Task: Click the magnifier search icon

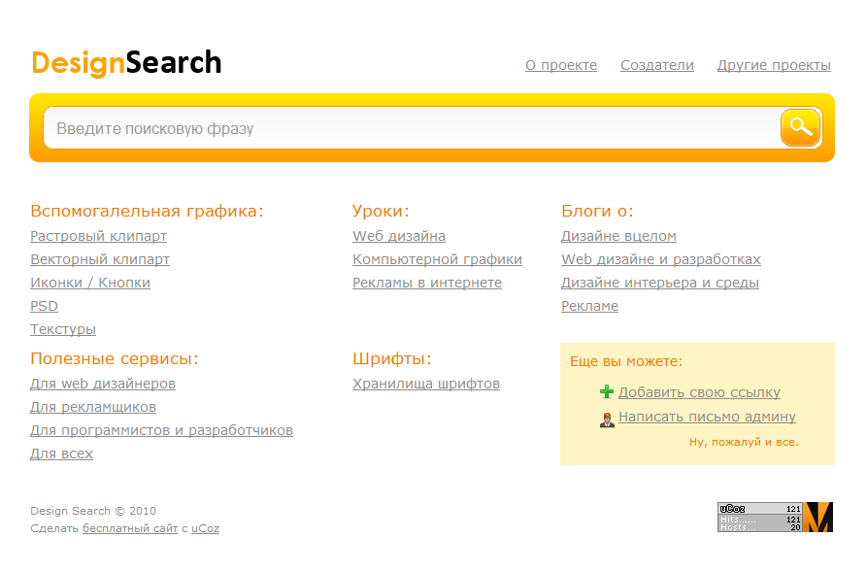Action: (x=799, y=127)
